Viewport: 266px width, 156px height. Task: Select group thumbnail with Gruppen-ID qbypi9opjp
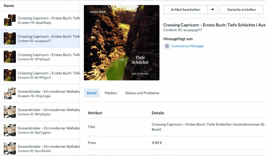10,20
